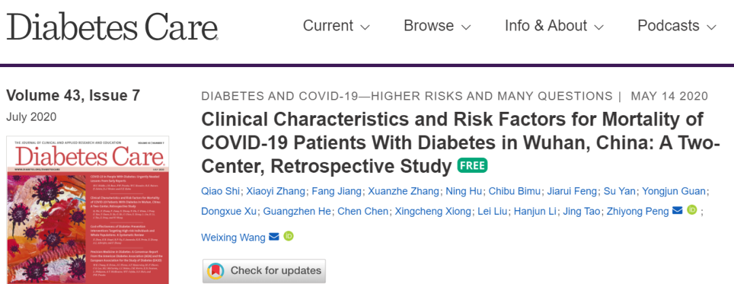This screenshot has width=734, height=284.
Task: Open the Volume 43, Issue 7 link
Action: coord(73,96)
